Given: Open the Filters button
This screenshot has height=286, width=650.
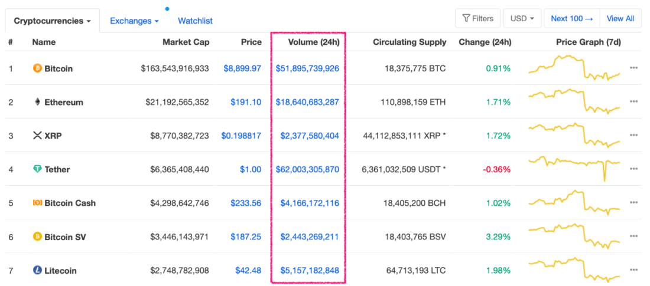Looking at the screenshot, I should click(x=477, y=18).
